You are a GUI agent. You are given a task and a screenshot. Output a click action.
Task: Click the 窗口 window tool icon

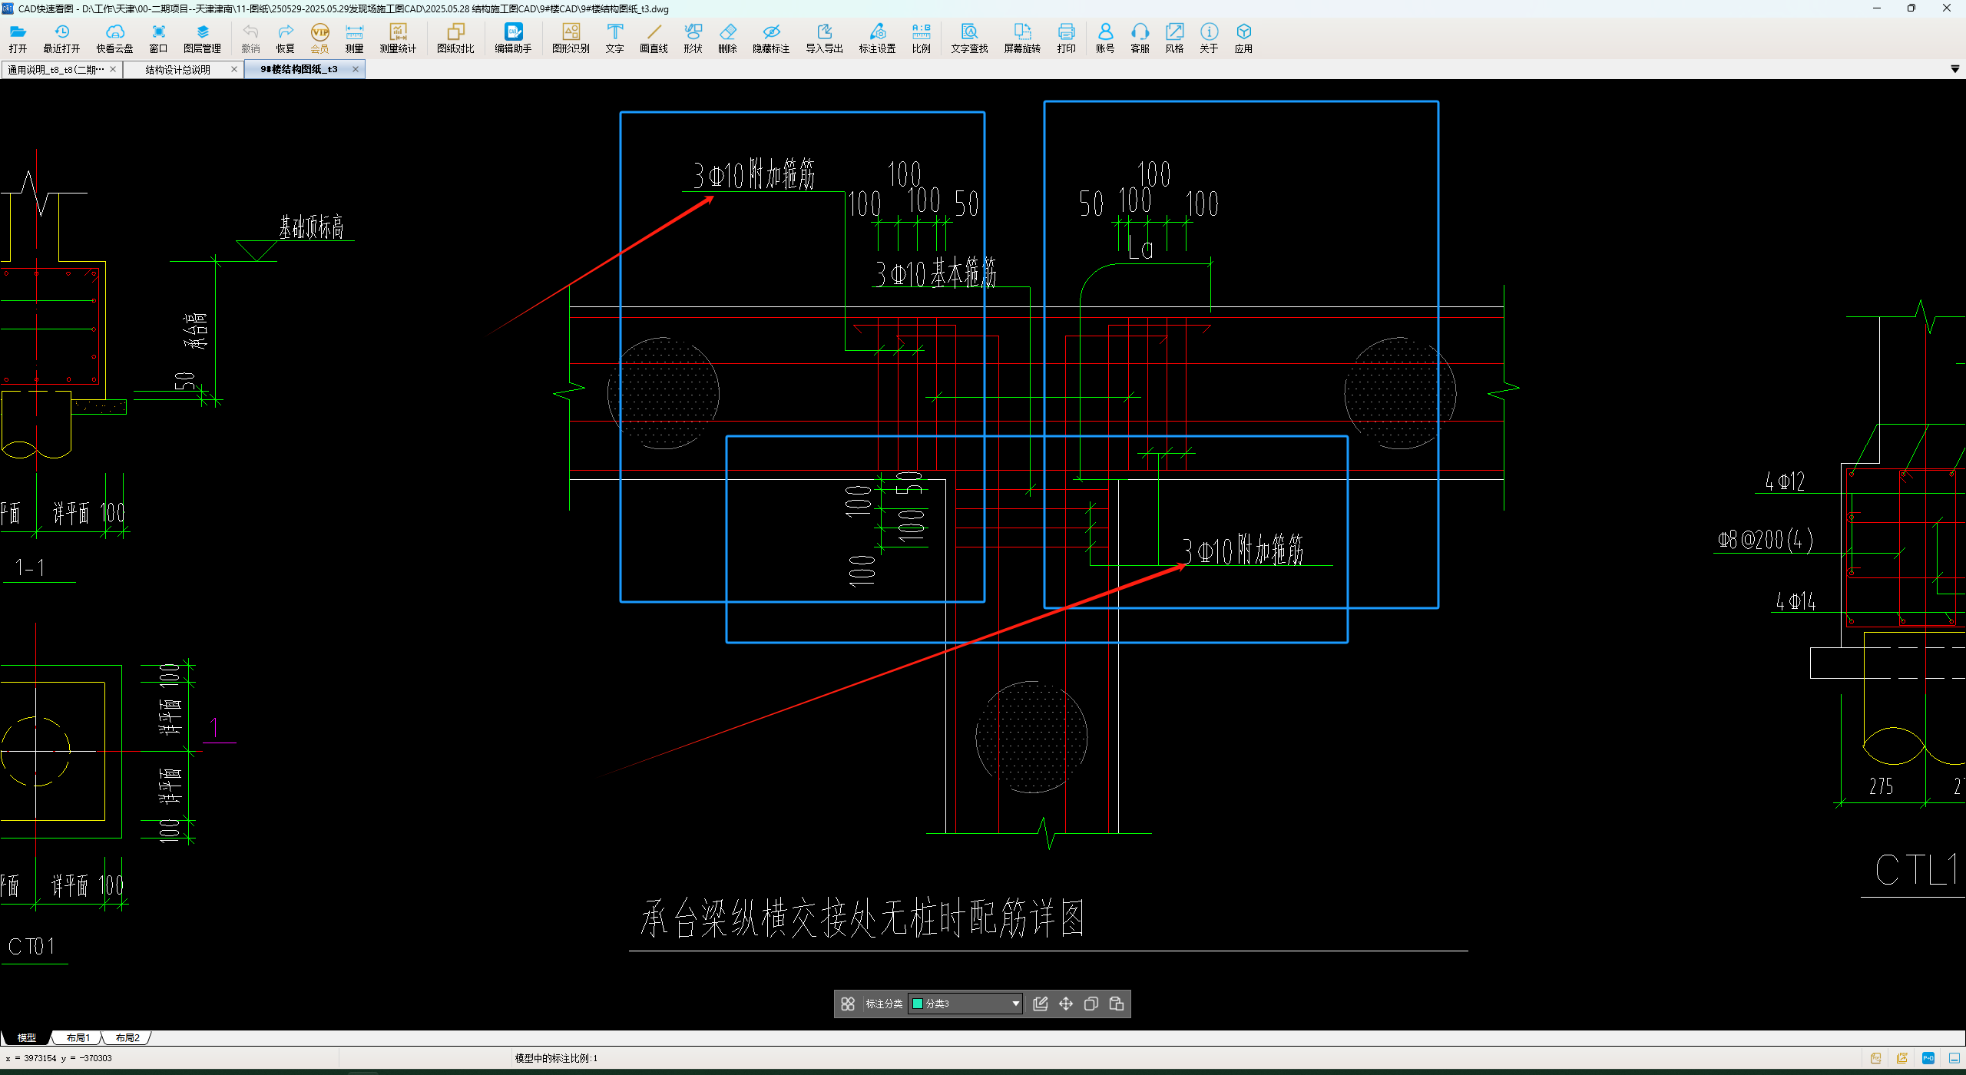tap(158, 38)
